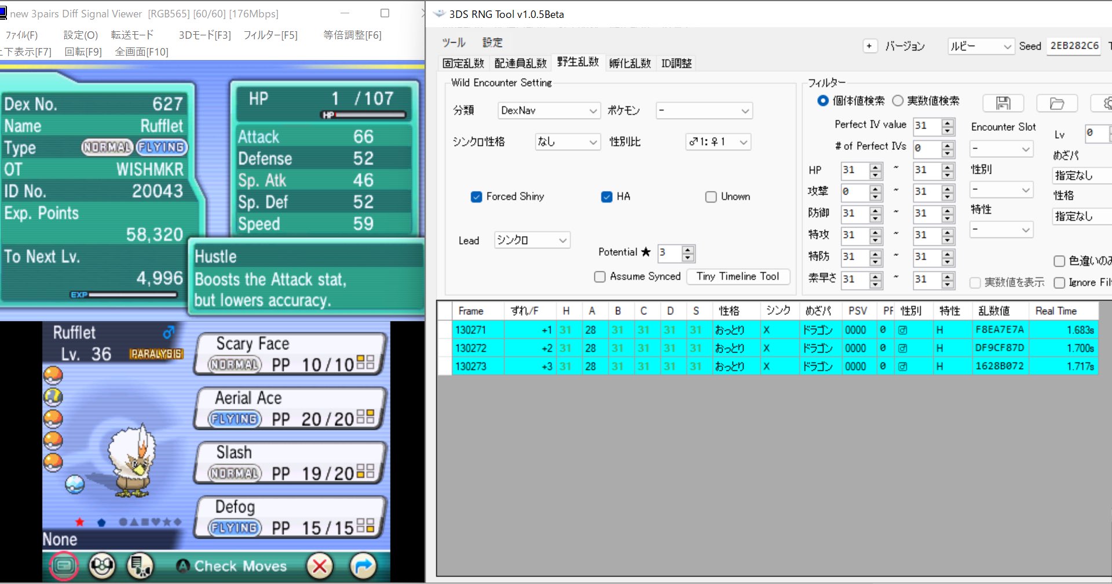This screenshot has height=584, width=1112.
Task: Toggle the Forced Shiny checkbox
Action: pos(476,197)
